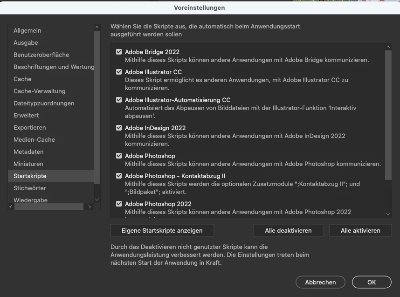The width and height of the screenshot is (400, 297).
Task: Select the Cache category
Action: pos(51,79)
